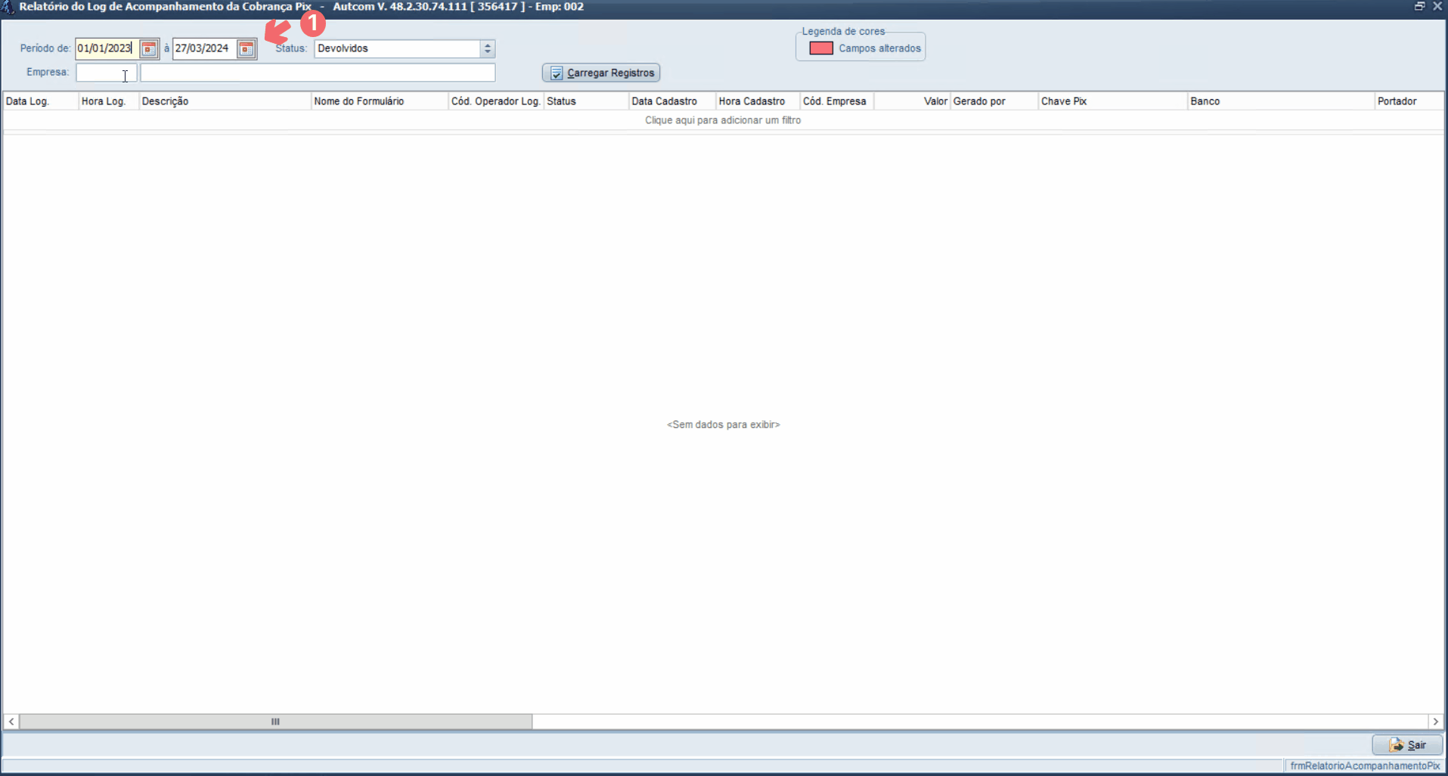Sort by the Status column header
The image size is (1448, 776).
tap(586, 101)
